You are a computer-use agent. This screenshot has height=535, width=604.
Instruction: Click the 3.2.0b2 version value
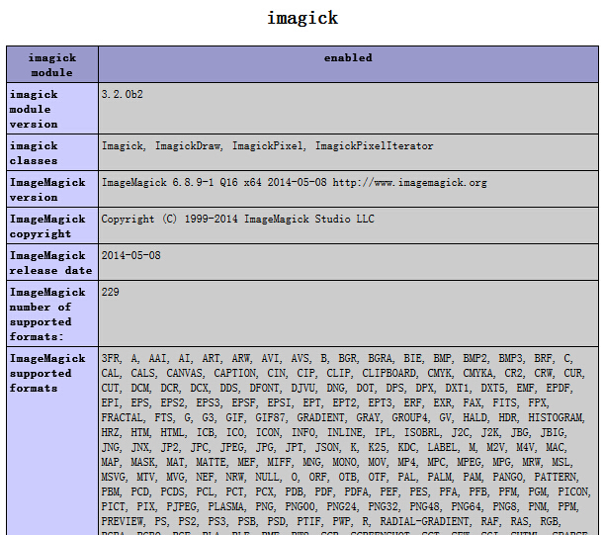pyautogui.click(x=122, y=94)
